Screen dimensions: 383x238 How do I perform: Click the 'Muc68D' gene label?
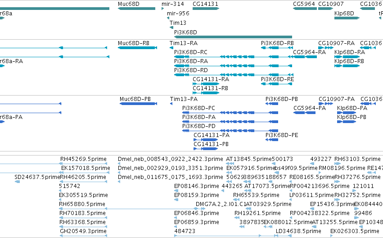coord(128,4)
